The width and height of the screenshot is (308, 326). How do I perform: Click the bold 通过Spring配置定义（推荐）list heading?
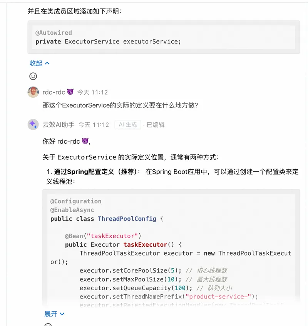click(x=95, y=172)
